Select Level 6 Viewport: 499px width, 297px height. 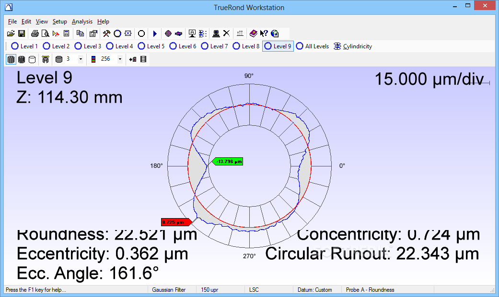[x=183, y=46]
